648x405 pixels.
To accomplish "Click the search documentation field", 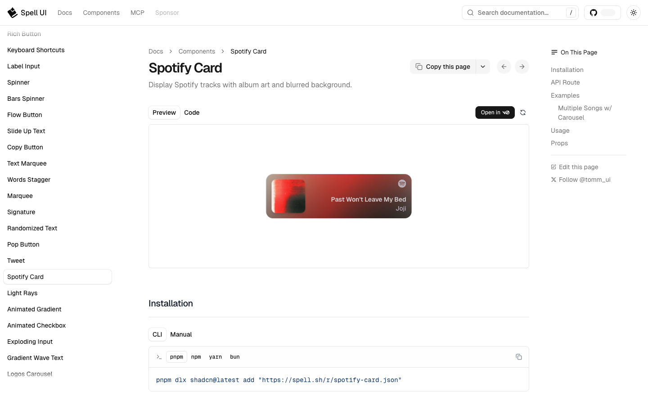I will [x=517, y=13].
